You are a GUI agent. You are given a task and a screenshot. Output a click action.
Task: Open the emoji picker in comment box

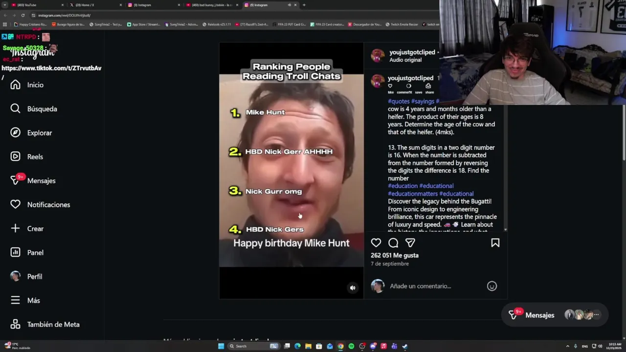[x=492, y=286]
